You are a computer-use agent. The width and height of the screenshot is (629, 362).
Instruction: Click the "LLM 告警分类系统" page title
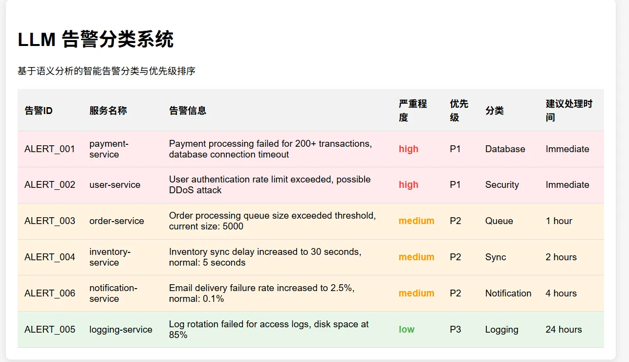coord(96,40)
